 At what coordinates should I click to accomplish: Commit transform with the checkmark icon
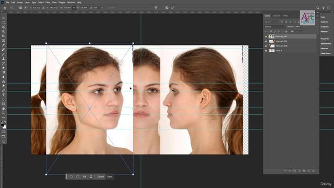tap(172, 8)
